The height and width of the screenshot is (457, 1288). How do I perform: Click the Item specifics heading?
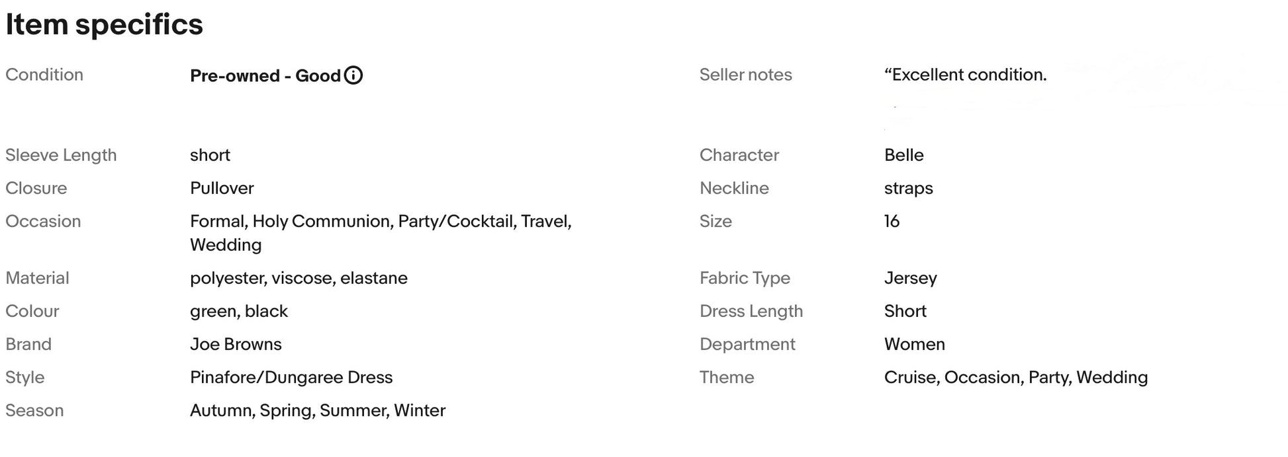click(104, 25)
